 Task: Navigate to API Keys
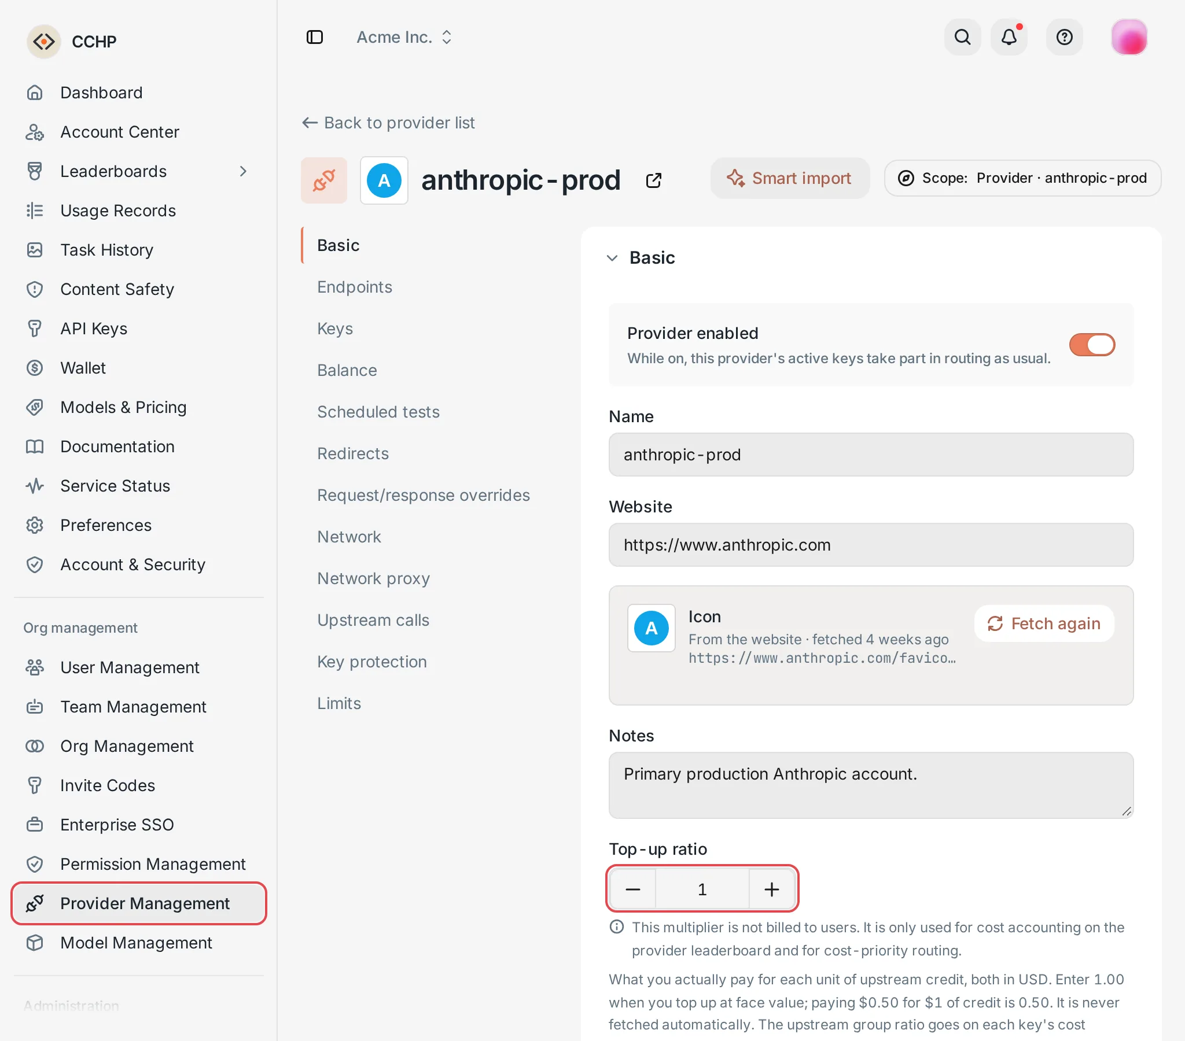coord(138,328)
